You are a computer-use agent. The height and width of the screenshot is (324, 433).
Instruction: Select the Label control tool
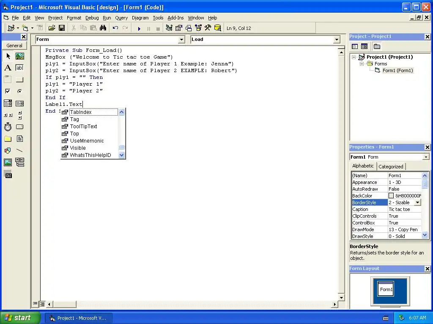point(8,68)
